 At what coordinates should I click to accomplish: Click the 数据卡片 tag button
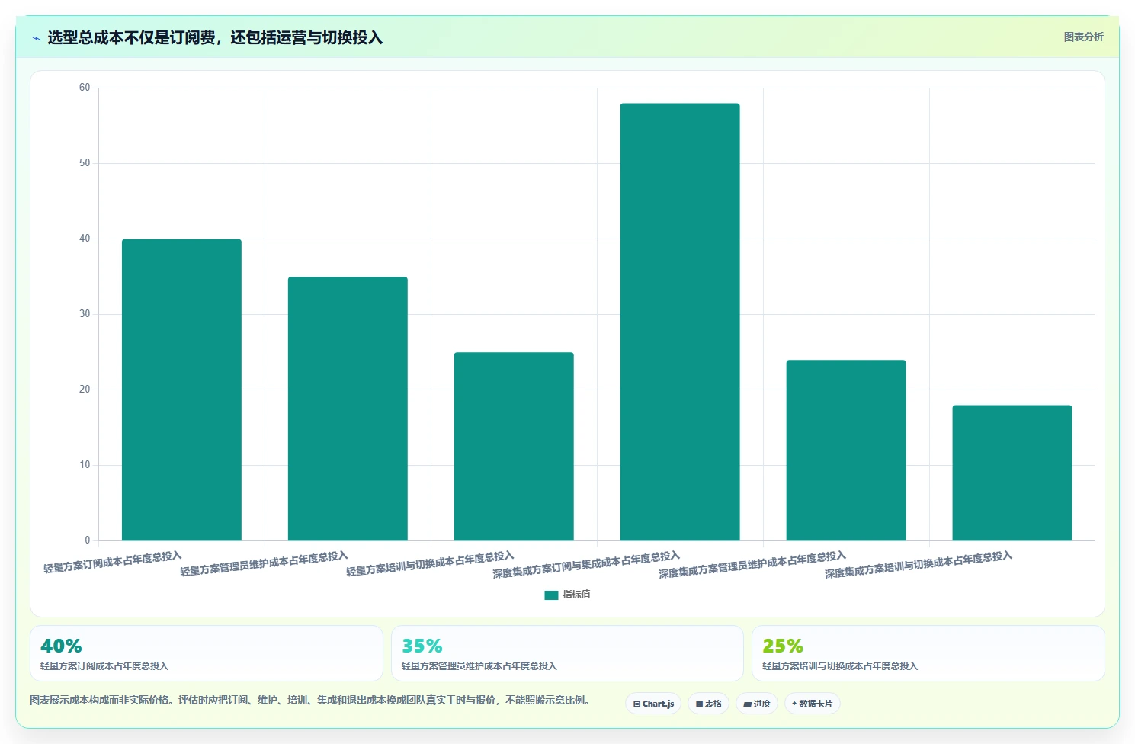point(812,704)
